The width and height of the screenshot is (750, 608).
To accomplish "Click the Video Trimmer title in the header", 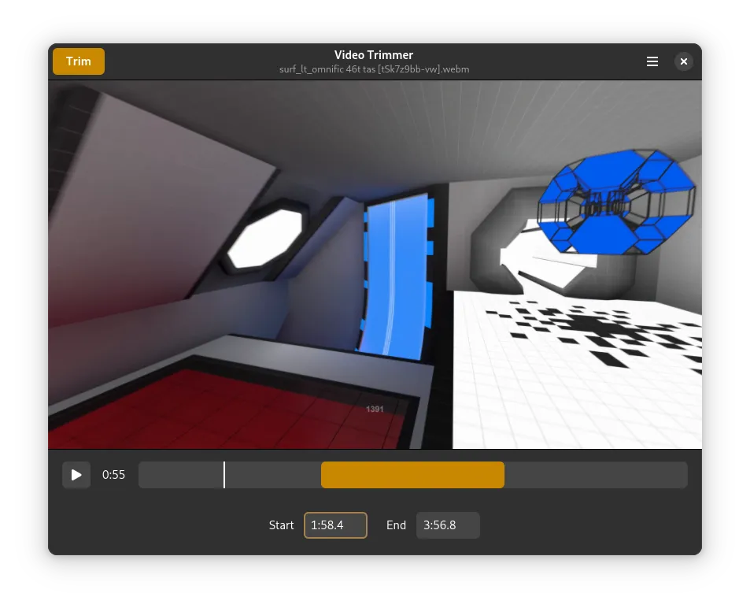I will point(374,55).
